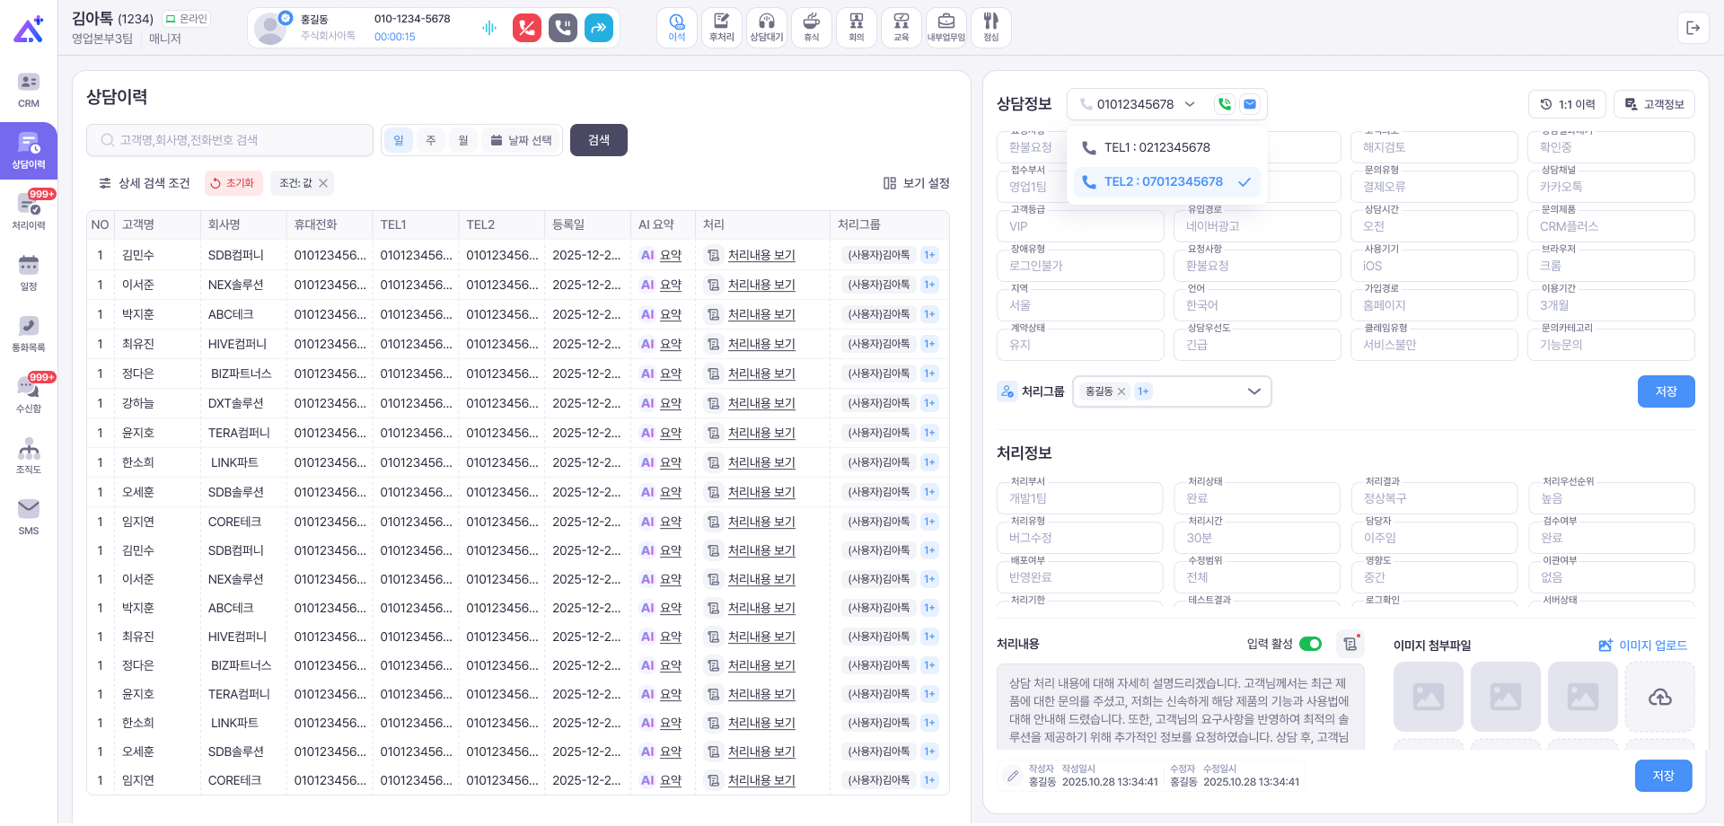This screenshot has width=1724, height=826.
Task: Set agent status to 점심
Action: (990, 28)
